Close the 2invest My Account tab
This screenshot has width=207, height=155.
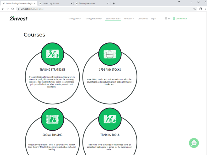[x=71, y=3]
